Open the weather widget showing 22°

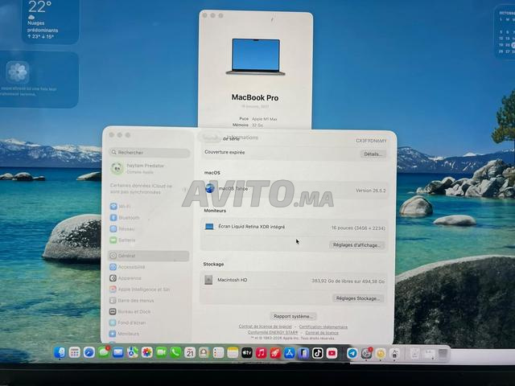[50, 21]
